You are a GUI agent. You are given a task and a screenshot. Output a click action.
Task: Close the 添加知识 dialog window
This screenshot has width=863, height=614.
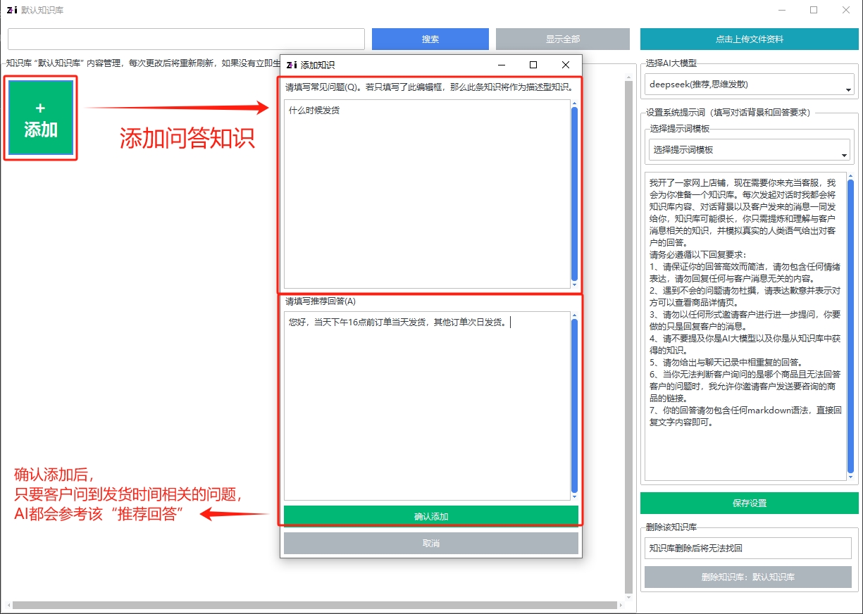(565, 65)
